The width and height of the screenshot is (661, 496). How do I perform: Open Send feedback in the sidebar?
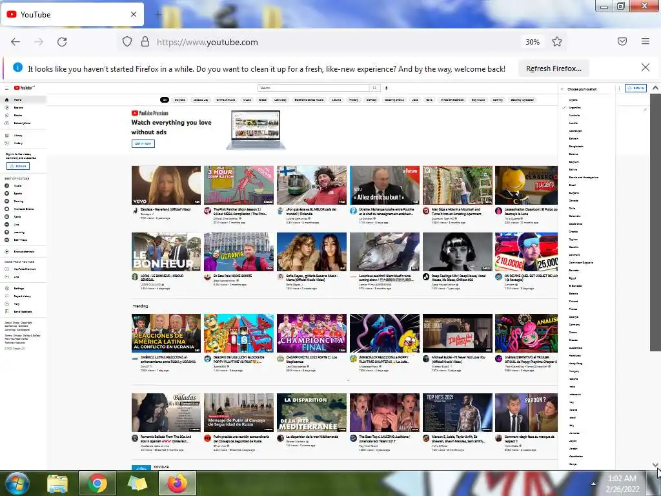click(23, 312)
